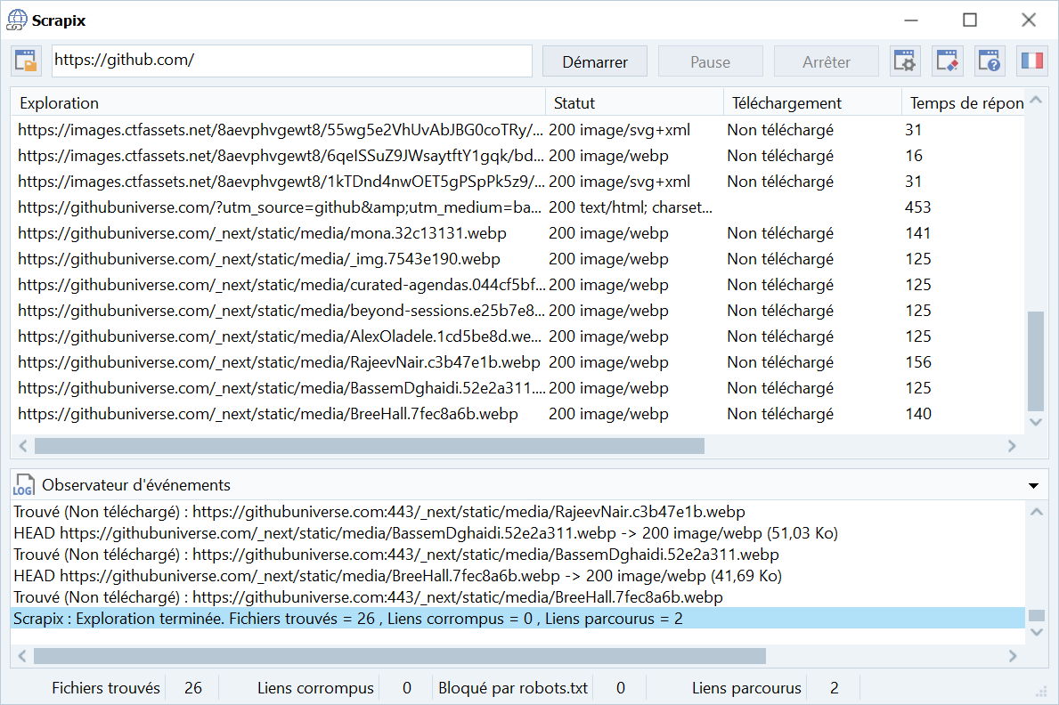Select the 'Exploration terminée' log line
This screenshot has height=705, width=1059.
pos(348,619)
